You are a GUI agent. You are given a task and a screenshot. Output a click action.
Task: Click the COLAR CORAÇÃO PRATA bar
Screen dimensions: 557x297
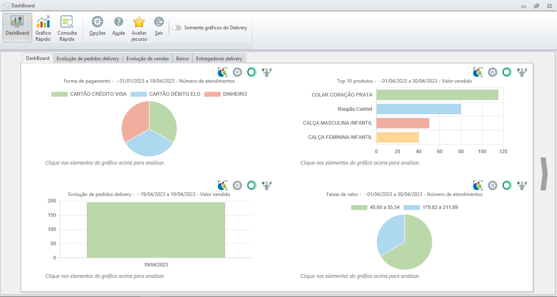[x=437, y=95]
